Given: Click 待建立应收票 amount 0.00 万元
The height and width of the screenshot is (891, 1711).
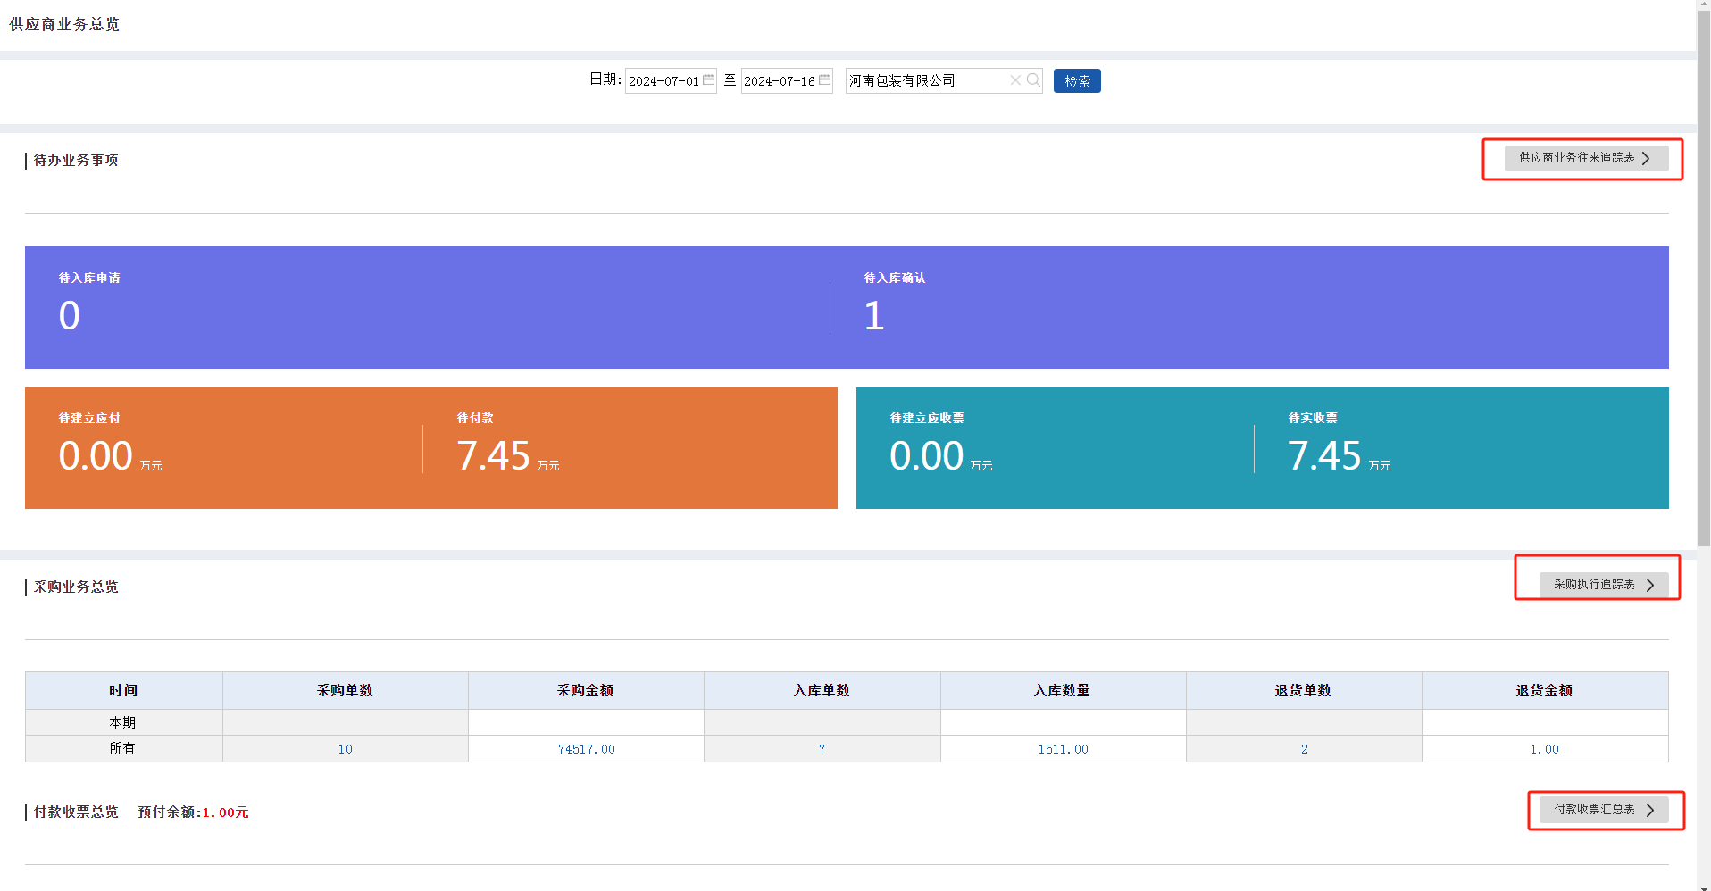Looking at the screenshot, I should point(941,456).
